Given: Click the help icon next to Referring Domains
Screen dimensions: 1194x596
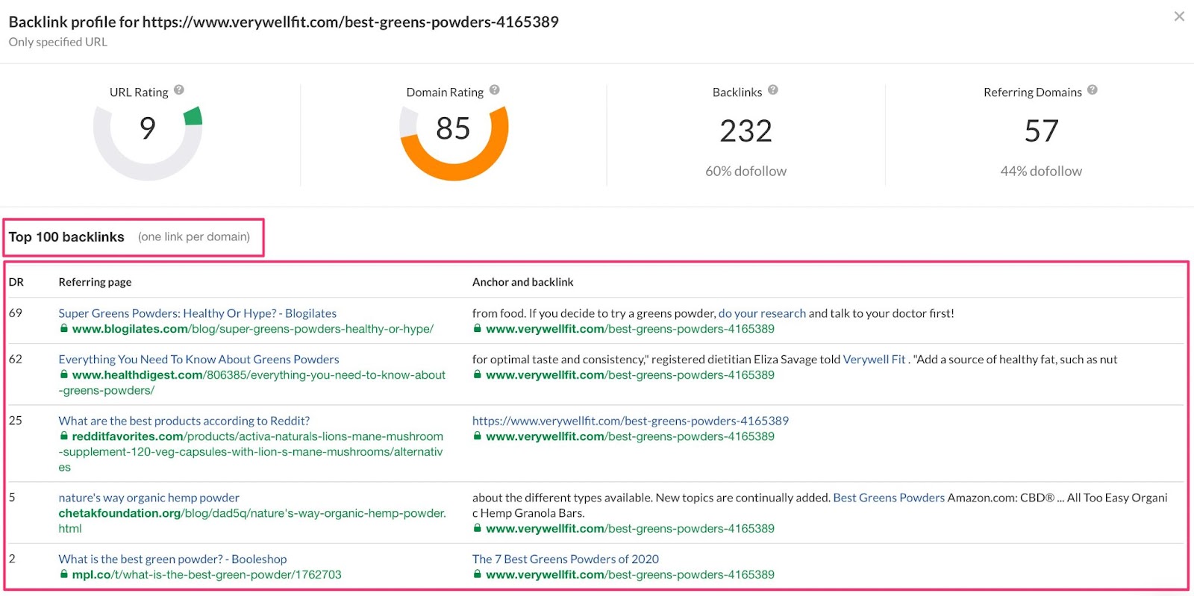Looking at the screenshot, I should tap(1093, 90).
